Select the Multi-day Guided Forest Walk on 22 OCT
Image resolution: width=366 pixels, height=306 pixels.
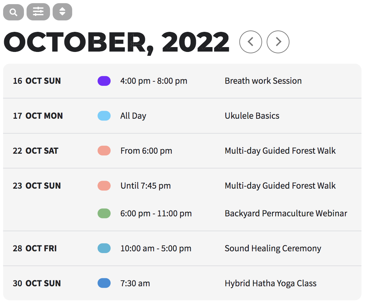(x=280, y=151)
